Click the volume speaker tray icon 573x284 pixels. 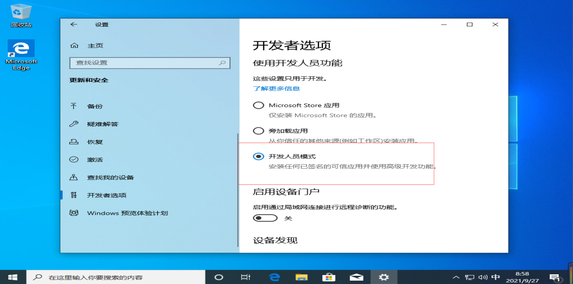coord(483,277)
